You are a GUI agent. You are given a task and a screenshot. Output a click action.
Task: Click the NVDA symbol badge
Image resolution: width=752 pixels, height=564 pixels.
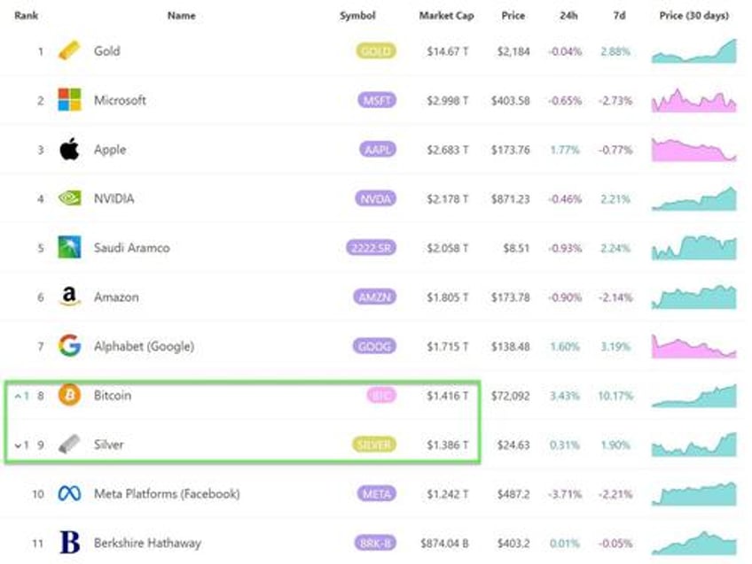[x=376, y=198]
